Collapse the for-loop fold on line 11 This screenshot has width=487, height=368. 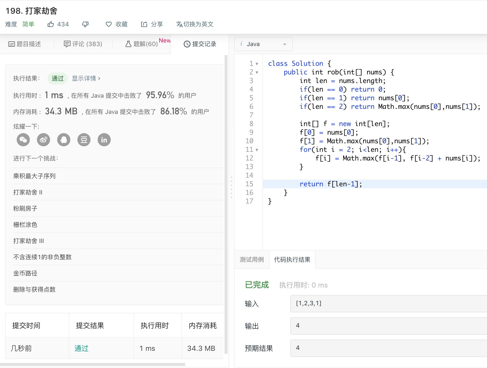pos(257,150)
